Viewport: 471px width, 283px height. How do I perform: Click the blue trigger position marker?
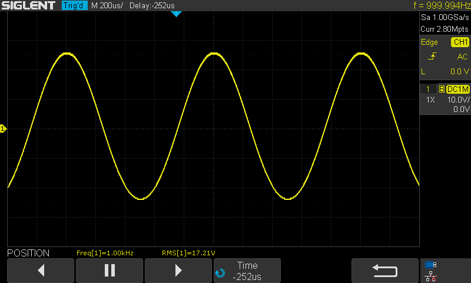pyautogui.click(x=176, y=14)
